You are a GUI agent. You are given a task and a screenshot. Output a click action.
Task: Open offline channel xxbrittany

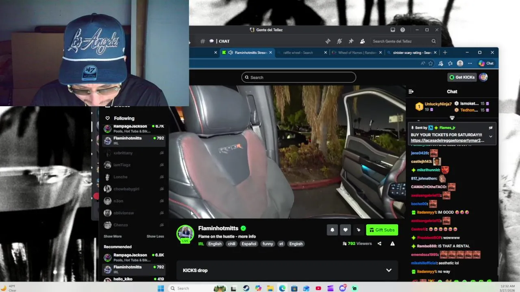[x=134, y=153]
